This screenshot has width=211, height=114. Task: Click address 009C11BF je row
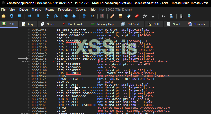click(39, 108)
